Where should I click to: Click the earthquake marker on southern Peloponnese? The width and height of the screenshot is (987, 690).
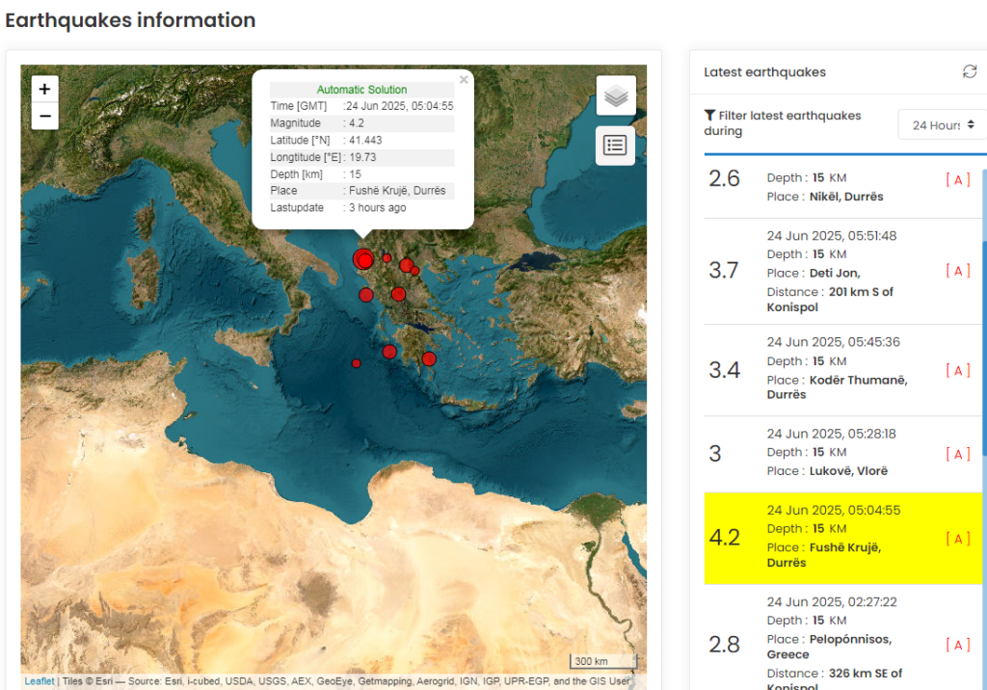click(x=429, y=358)
